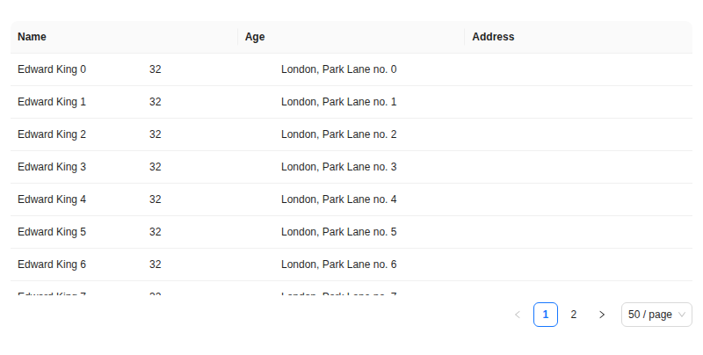The width and height of the screenshot is (703, 355).
Task: Click the Edward King 5 name cell
Action: (52, 232)
